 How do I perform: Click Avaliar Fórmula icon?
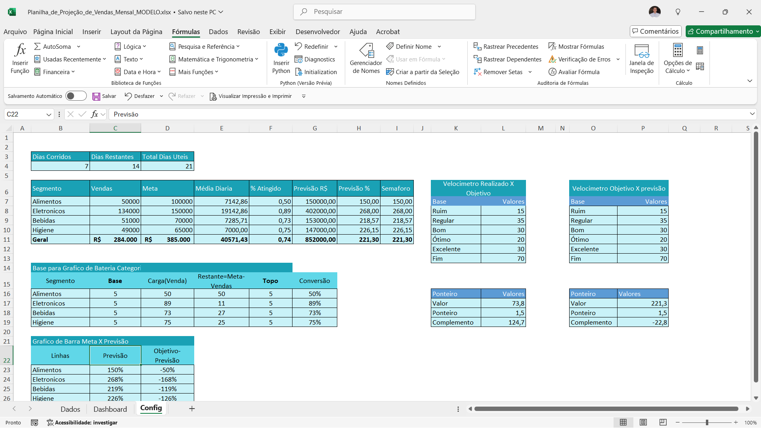pyautogui.click(x=552, y=72)
